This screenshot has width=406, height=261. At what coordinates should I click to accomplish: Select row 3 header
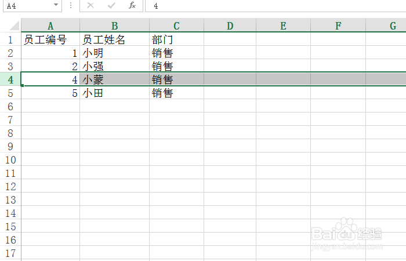(10, 66)
